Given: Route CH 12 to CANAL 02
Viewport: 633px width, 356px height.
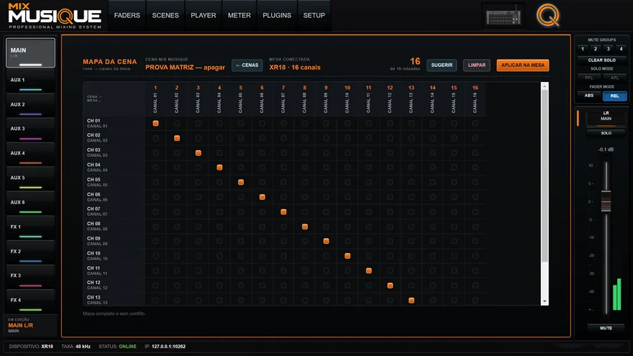Looking at the screenshot, I should [177, 286].
